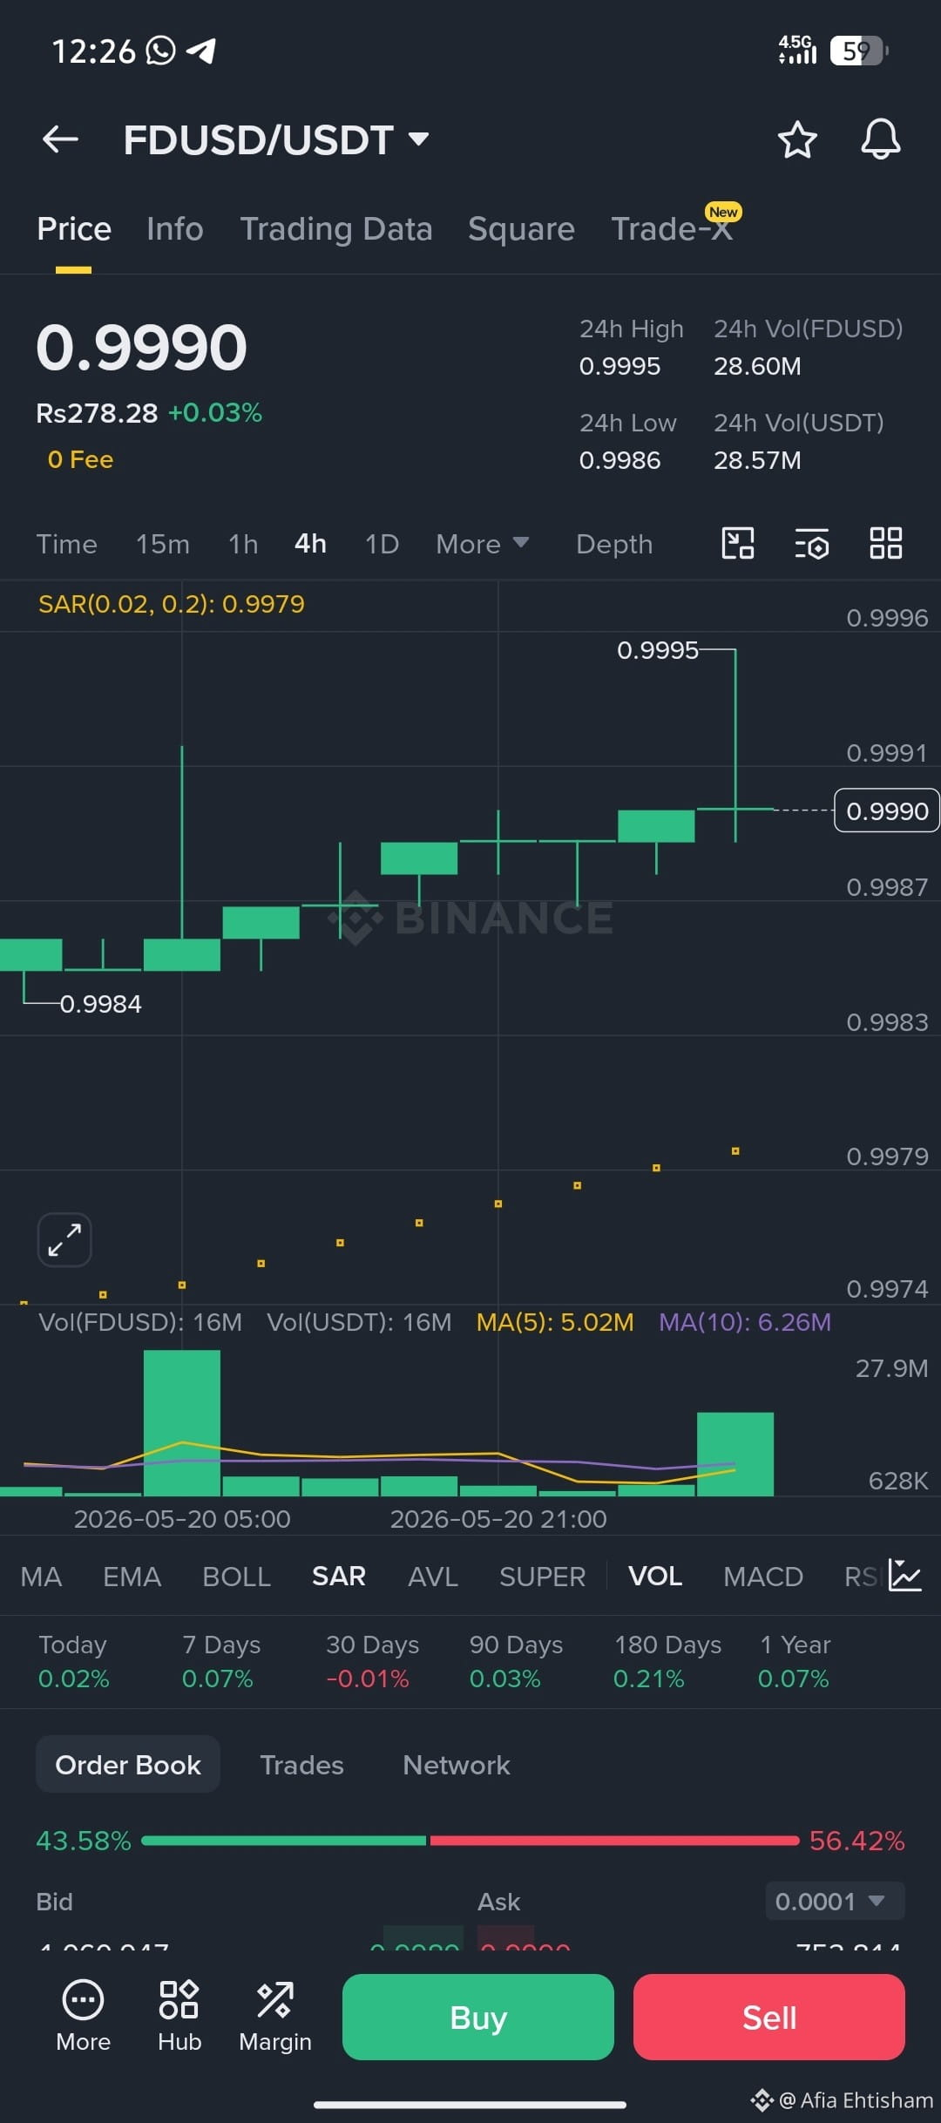Tap the MA(10): 6.26M volume label
The width and height of the screenshot is (941, 2123).
745,1322
